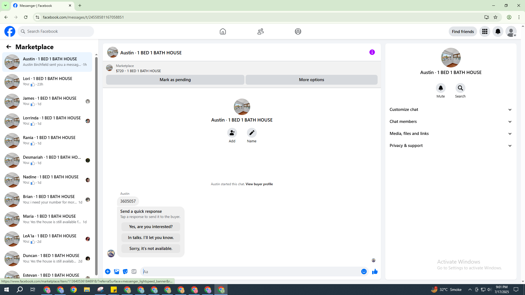Open the Chrome tab search dropdown
This screenshot has height=295, width=525.
[x=5, y=5]
